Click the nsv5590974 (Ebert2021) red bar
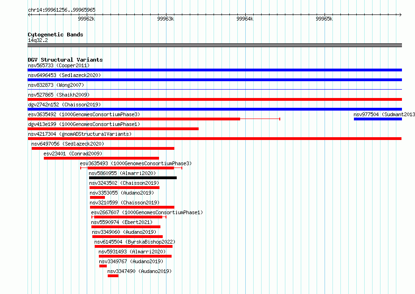 pos(126,227)
